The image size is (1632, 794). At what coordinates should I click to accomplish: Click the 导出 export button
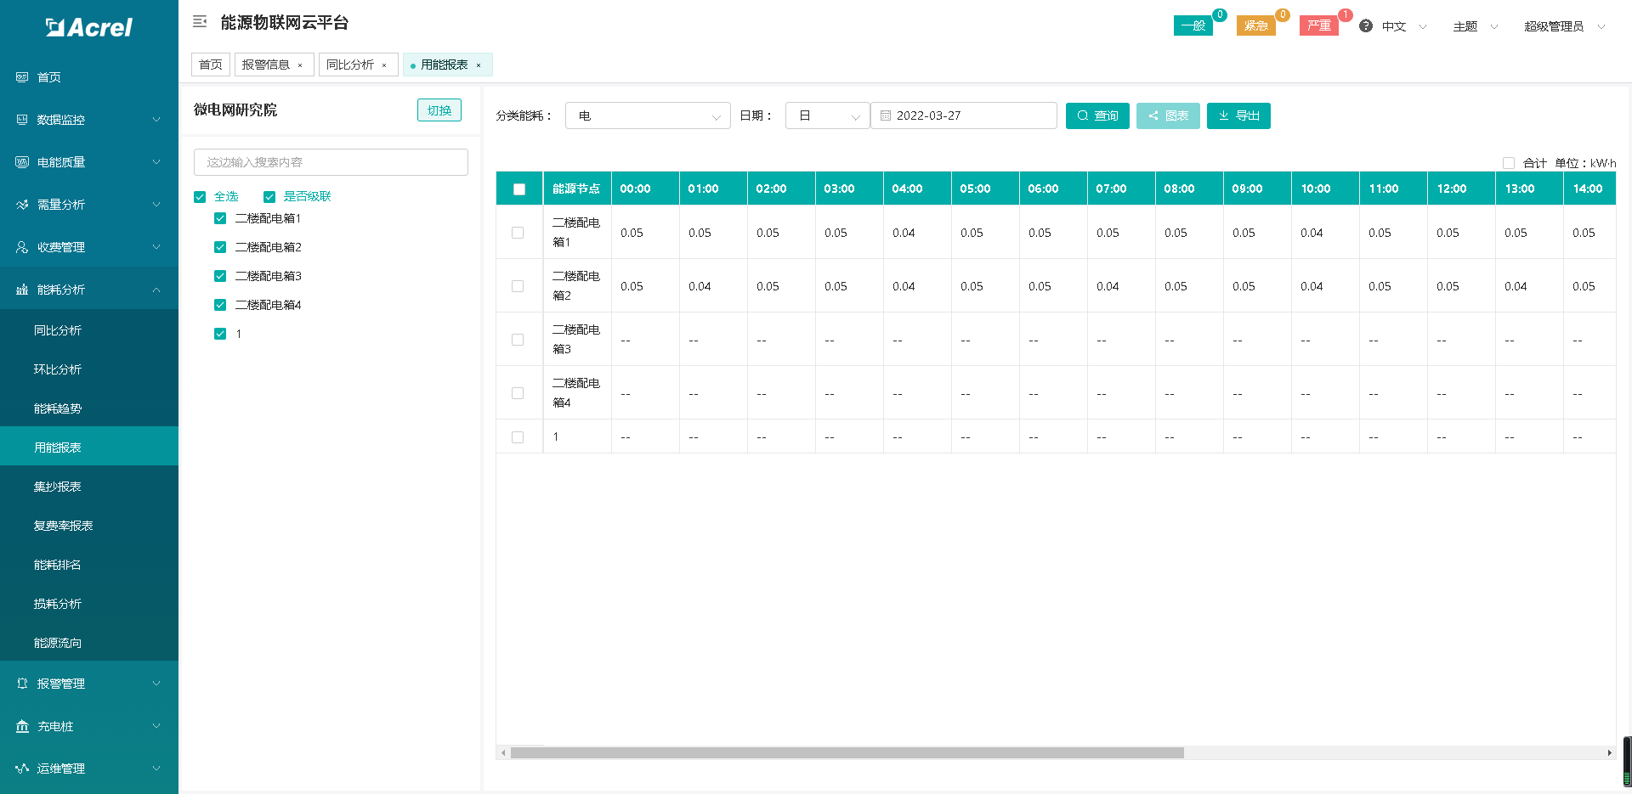click(x=1238, y=115)
